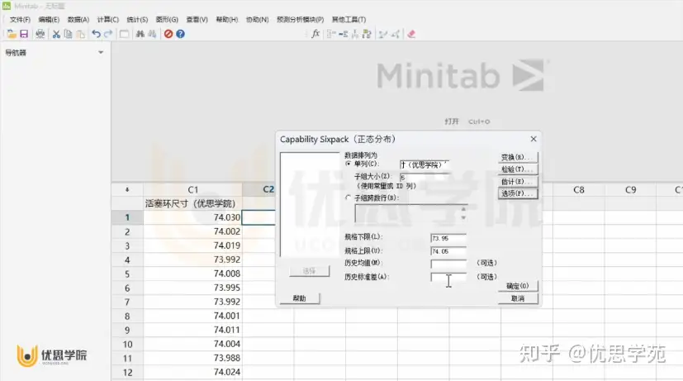Select column header C2
This screenshot has width=683, height=381.
click(268, 189)
